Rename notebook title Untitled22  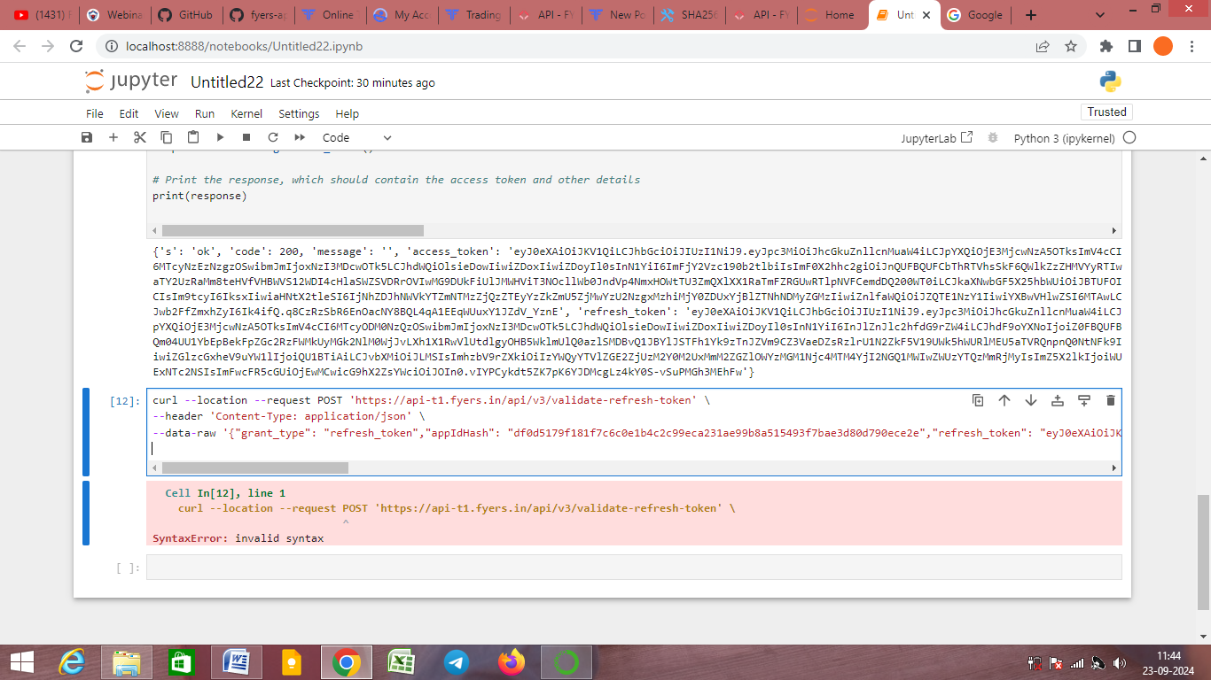(x=227, y=82)
